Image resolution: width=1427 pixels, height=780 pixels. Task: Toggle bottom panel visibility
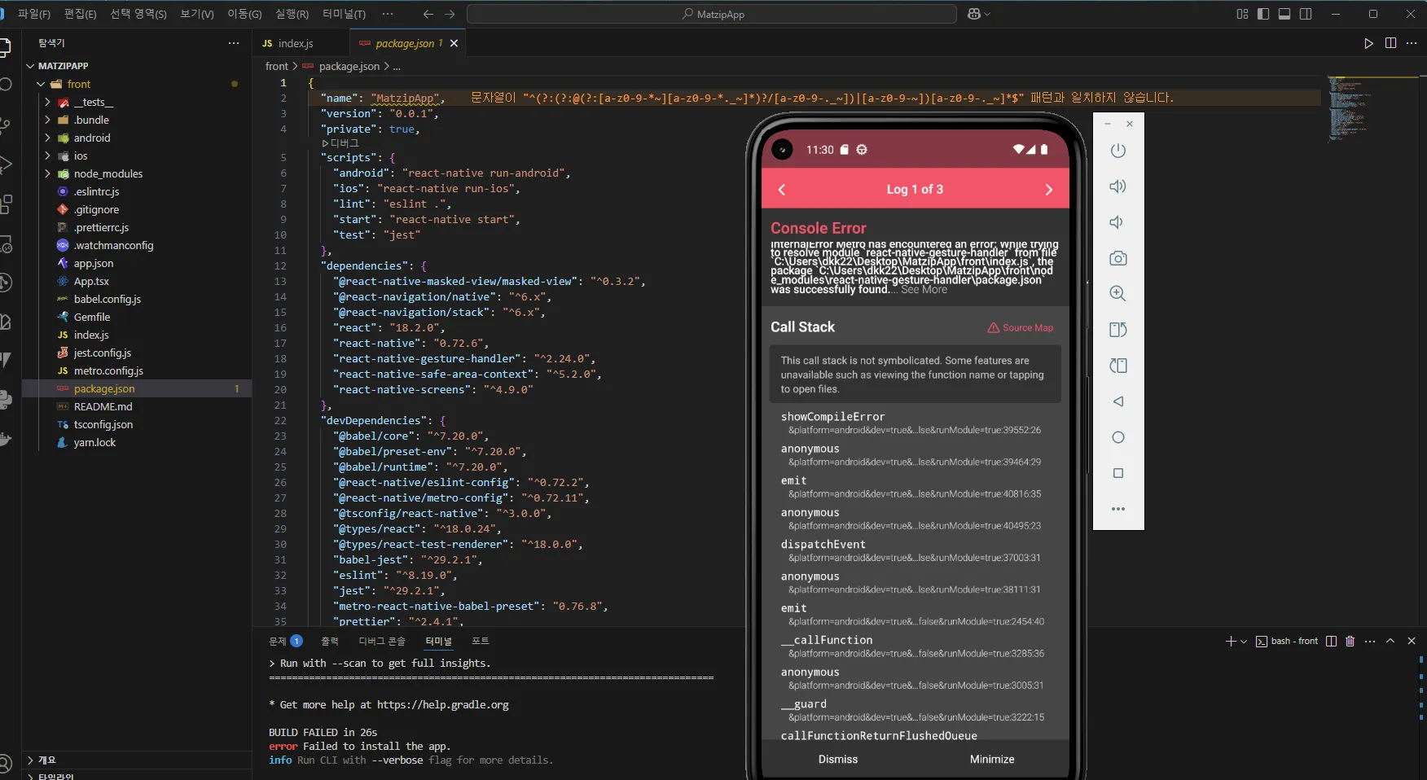(1284, 14)
